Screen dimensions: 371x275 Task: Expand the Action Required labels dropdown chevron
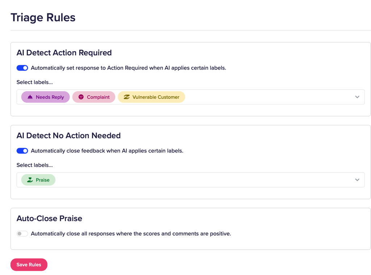click(x=357, y=97)
